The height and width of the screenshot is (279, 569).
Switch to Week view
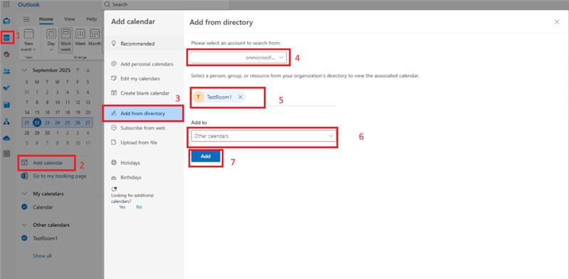pos(80,37)
